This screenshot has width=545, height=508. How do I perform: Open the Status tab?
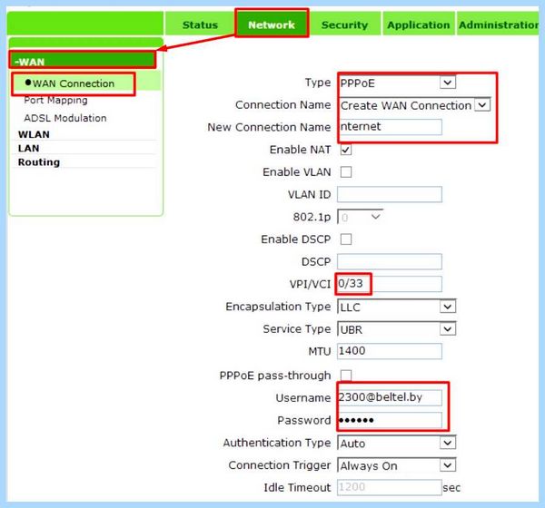(200, 24)
